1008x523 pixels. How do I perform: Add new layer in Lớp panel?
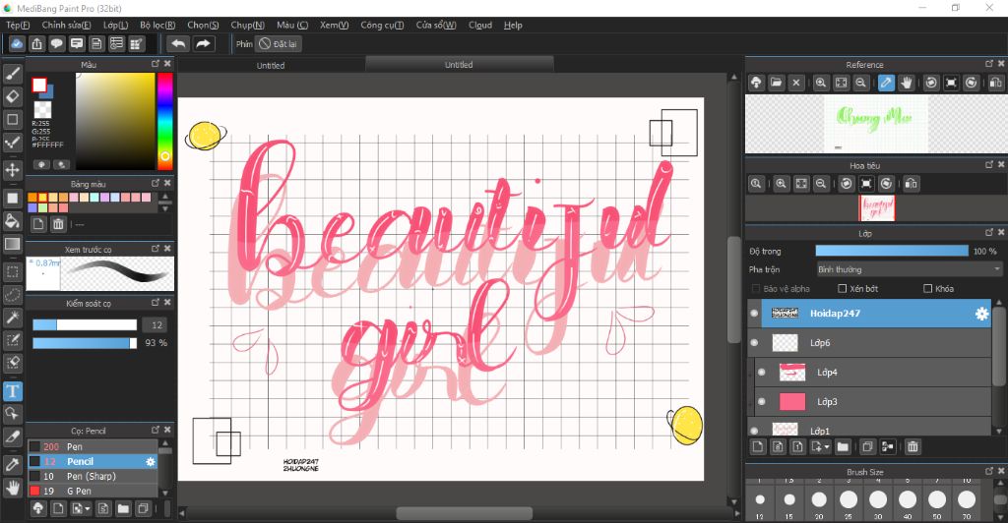pyautogui.click(x=758, y=446)
